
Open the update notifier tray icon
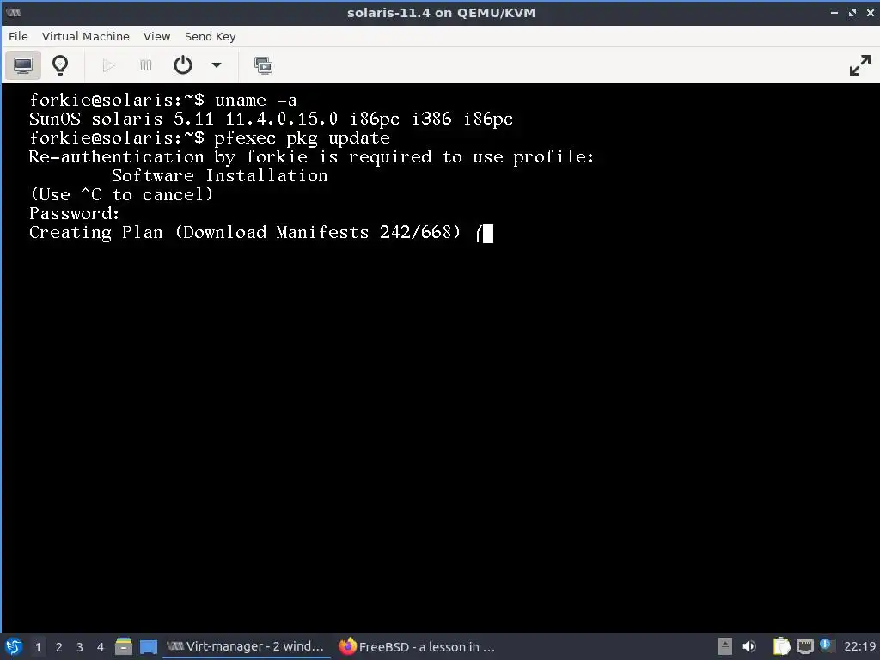point(826,645)
